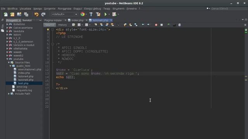Open the Debug Project dropdown arrow
The width and height of the screenshot is (248, 139).
[118, 14]
